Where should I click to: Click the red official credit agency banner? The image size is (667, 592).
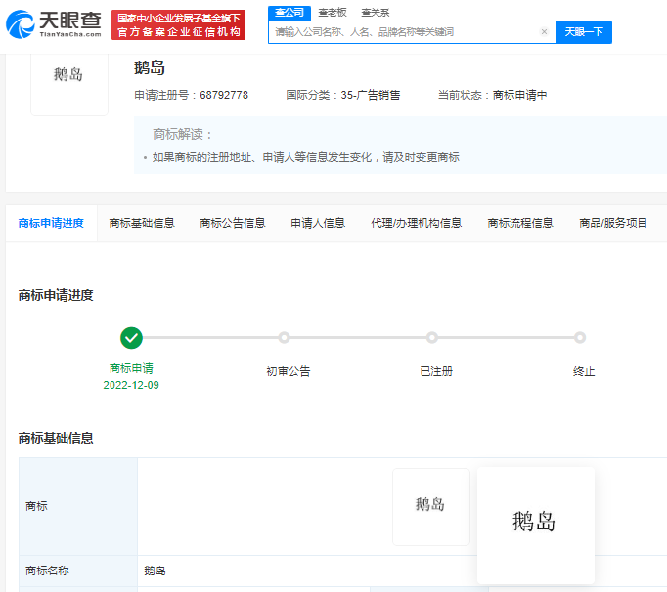click(x=178, y=25)
